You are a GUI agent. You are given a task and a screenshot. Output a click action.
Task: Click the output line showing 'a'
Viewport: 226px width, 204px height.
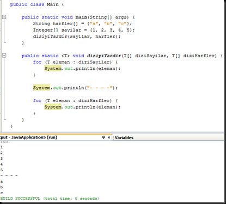pos(2,182)
